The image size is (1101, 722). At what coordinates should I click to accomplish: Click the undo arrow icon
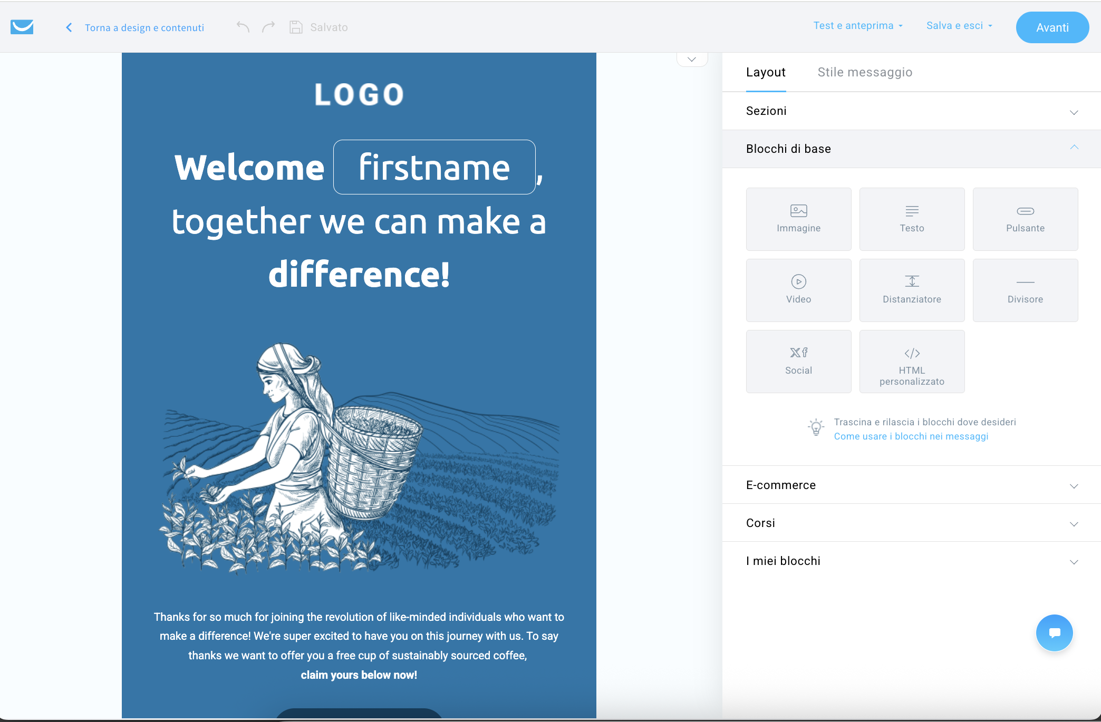tap(243, 27)
